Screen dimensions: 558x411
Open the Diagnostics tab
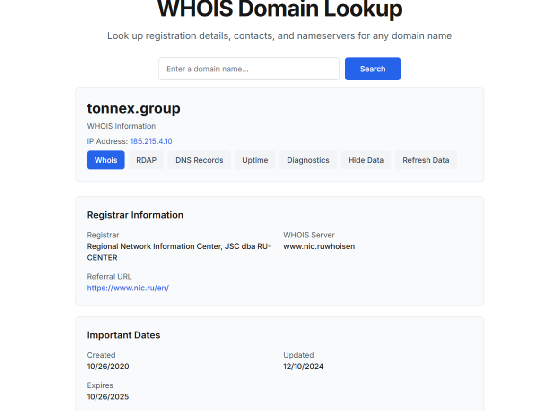point(308,160)
